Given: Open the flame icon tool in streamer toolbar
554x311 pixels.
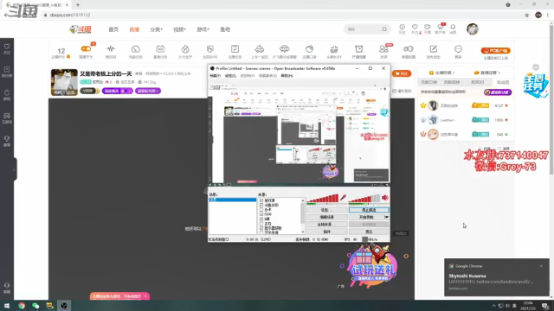Looking at the screenshot, I should click(185, 49).
